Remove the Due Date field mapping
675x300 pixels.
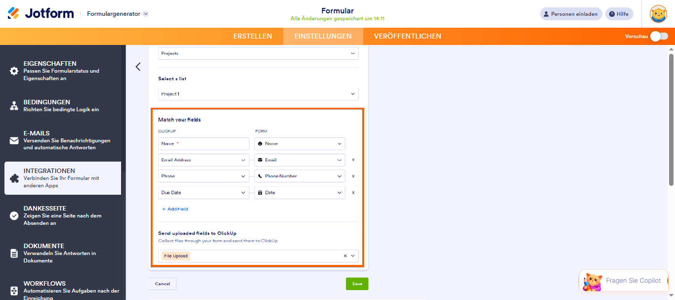click(353, 192)
